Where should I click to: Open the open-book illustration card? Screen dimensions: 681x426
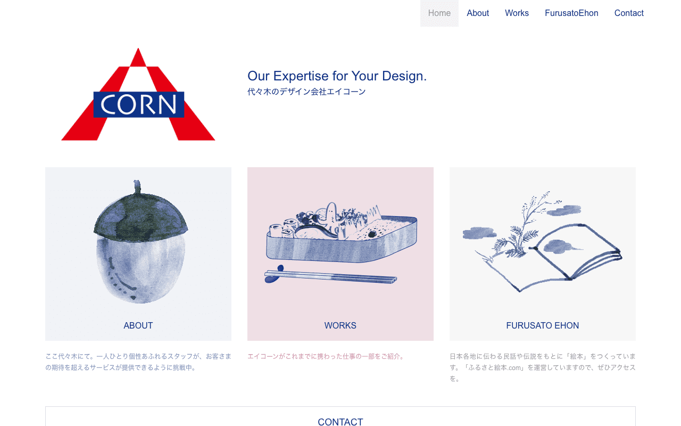coord(543,254)
